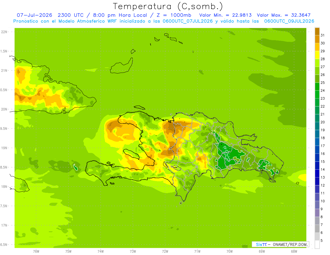Screen dimensions: 330x255
Task: Click the gray legend swatch between 6 and 7
Action: (317, 229)
